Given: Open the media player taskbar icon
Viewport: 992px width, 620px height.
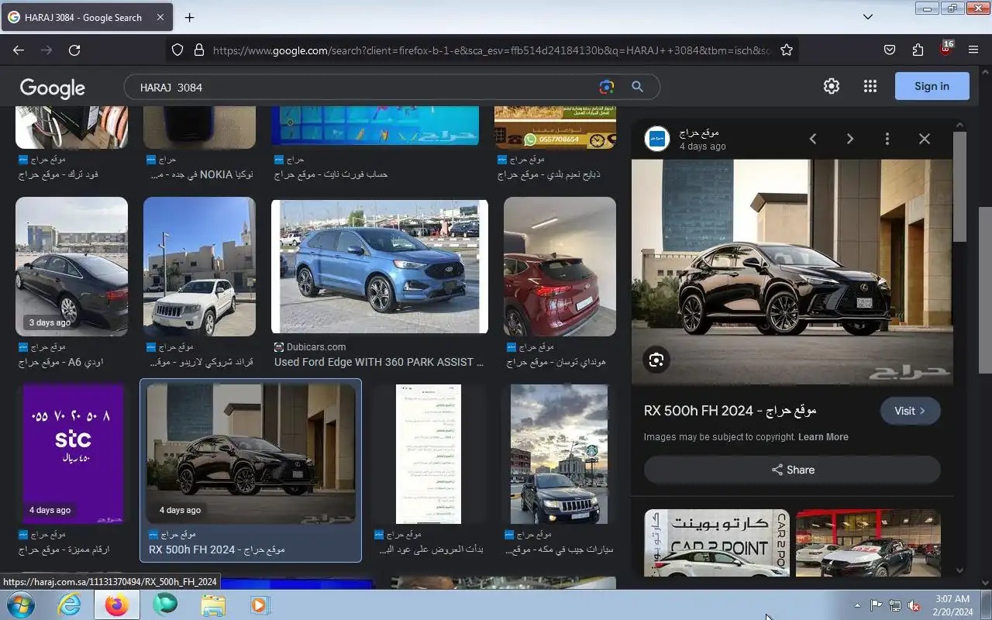Looking at the screenshot, I should [260, 604].
